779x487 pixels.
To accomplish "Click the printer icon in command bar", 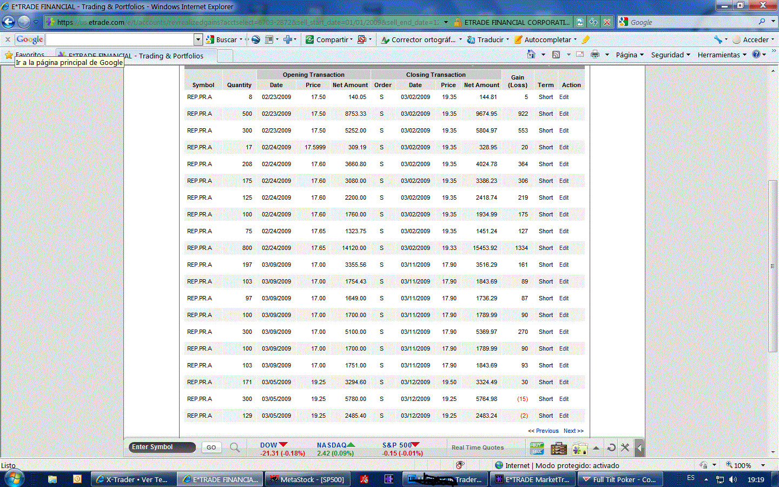I will pyautogui.click(x=595, y=55).
